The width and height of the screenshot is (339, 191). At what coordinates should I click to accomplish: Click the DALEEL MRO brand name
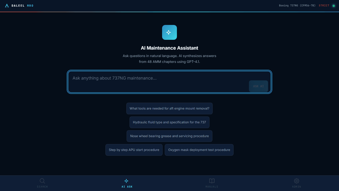23,6
